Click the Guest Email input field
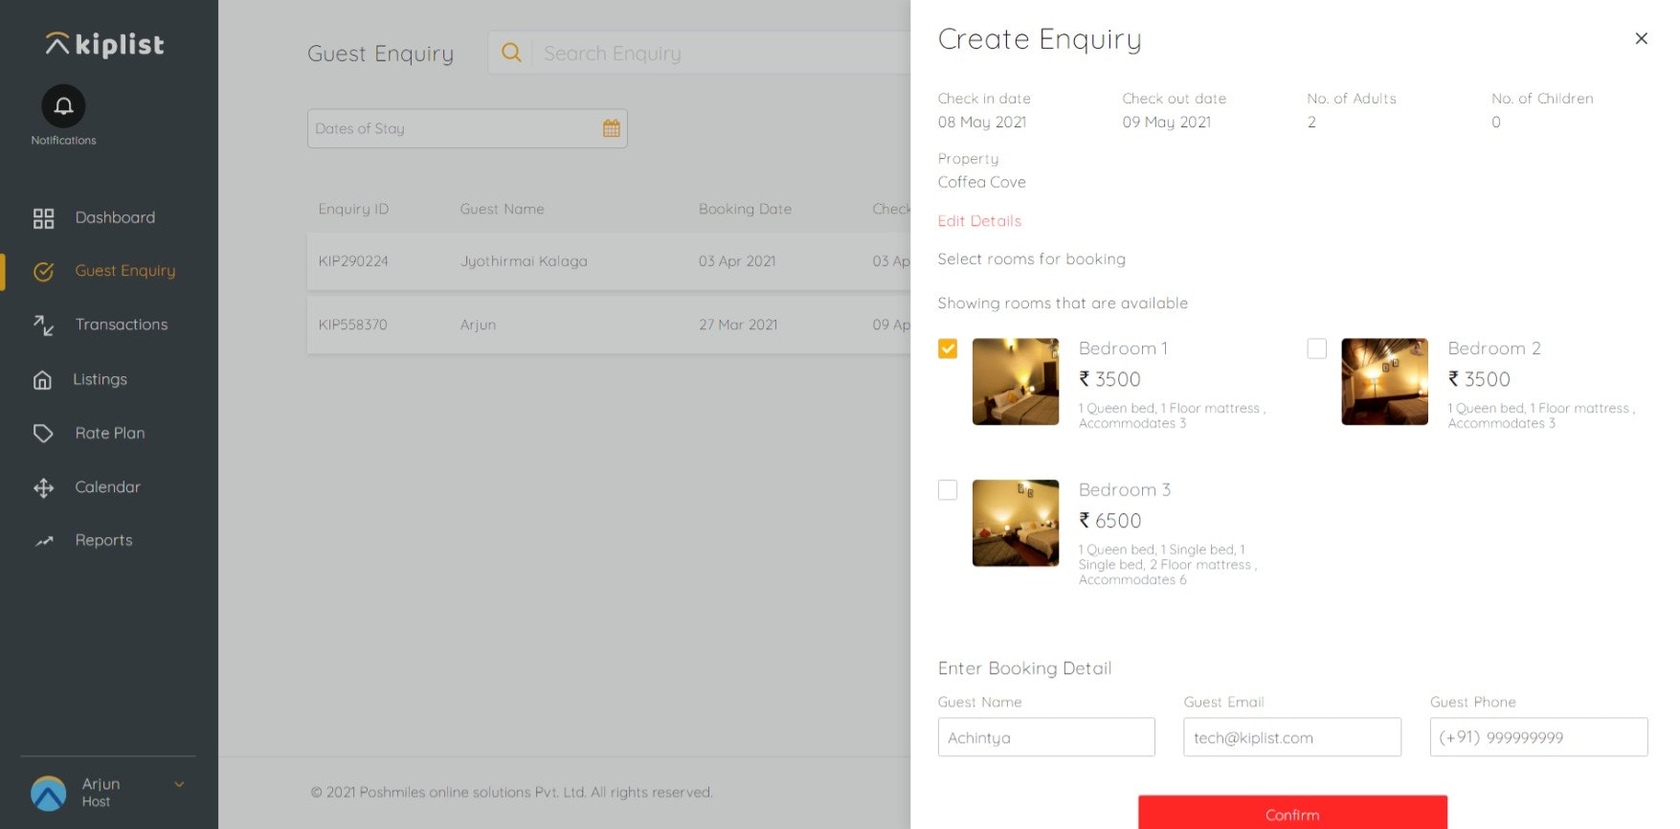Screen dimensions: 1680x829 1292,737
